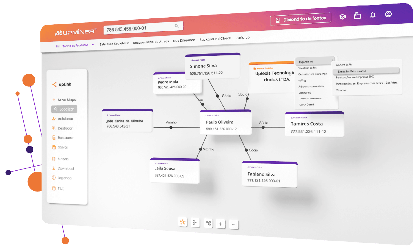Select Participações em Empresas SPC

coord(355,77)
